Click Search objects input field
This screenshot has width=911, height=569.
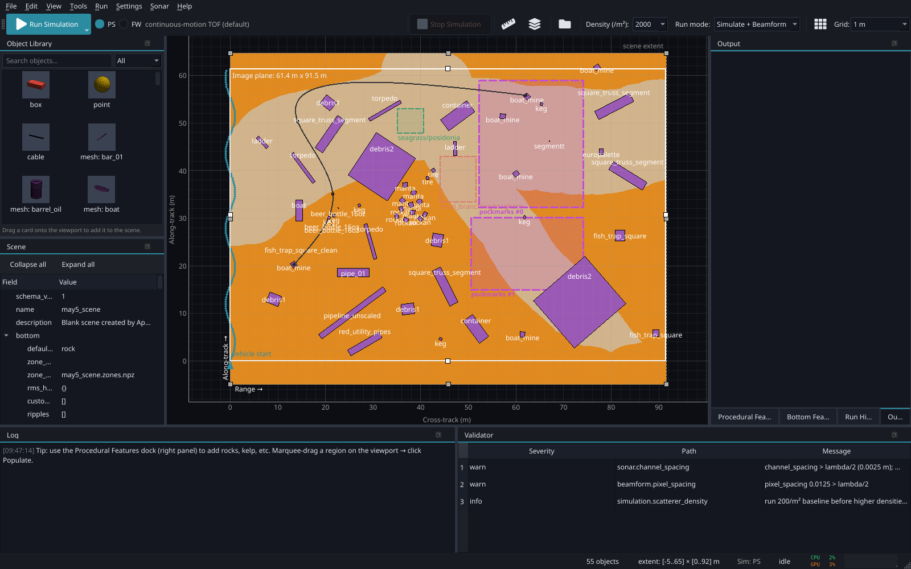[56, 61]
